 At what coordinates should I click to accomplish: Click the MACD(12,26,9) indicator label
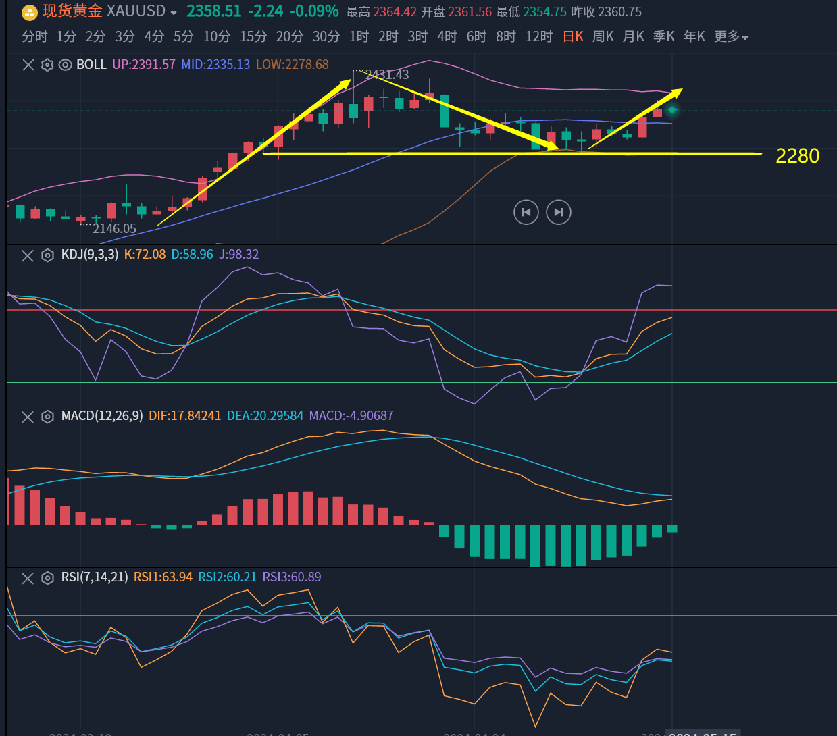(x=102, y=416)
